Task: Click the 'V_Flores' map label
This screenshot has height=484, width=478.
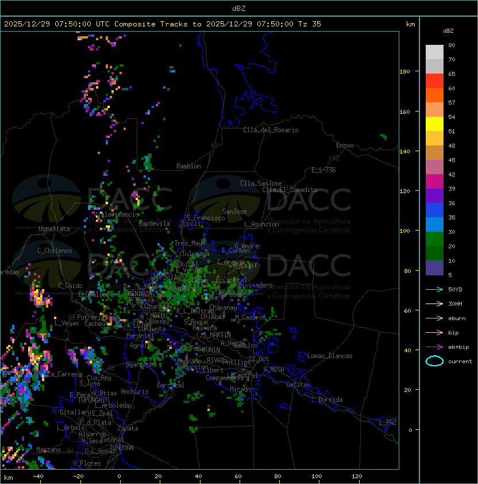Action: [x=87, y=463]
